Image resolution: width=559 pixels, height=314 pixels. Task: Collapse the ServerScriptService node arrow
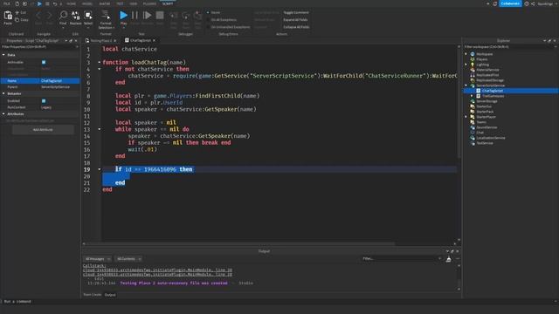(466, 85)
